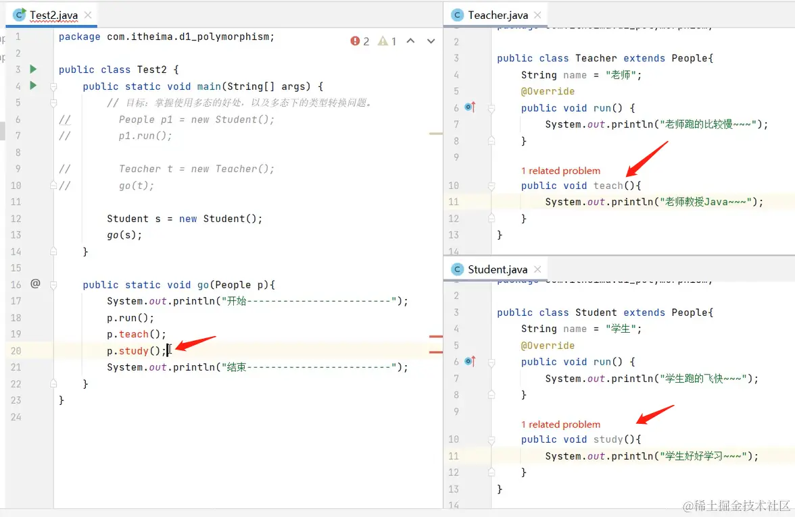Click the yellow warning count indicator
The height and width of the screenshot is (517, 795).
click(x=387, y=41)
